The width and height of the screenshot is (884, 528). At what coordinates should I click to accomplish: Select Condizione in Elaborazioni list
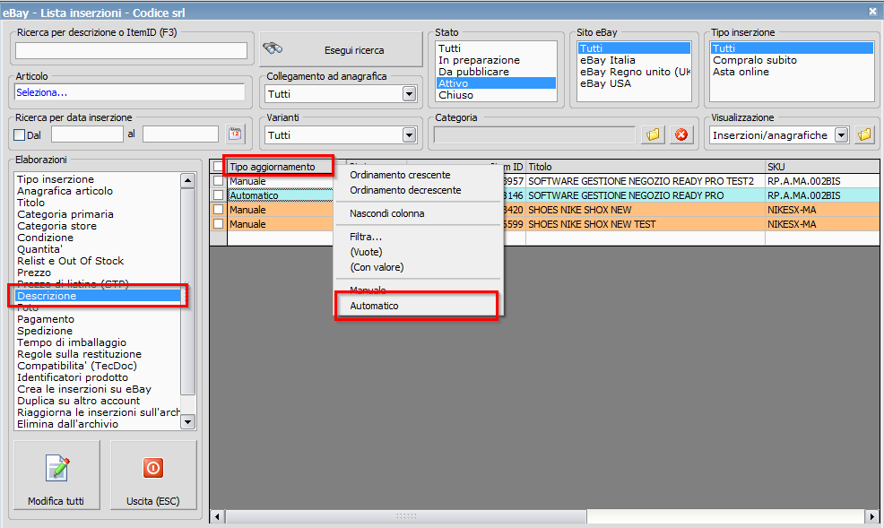[x=98, y=238]
